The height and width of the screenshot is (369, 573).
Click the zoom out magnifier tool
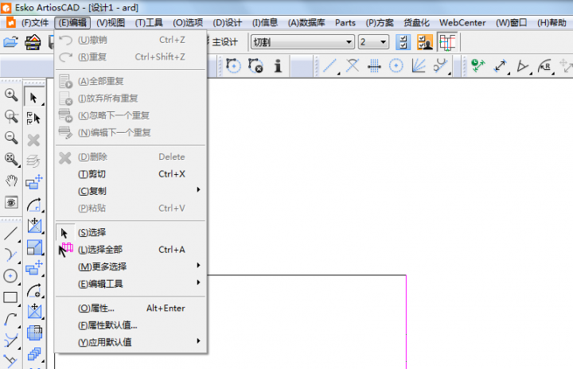[11, 138]
